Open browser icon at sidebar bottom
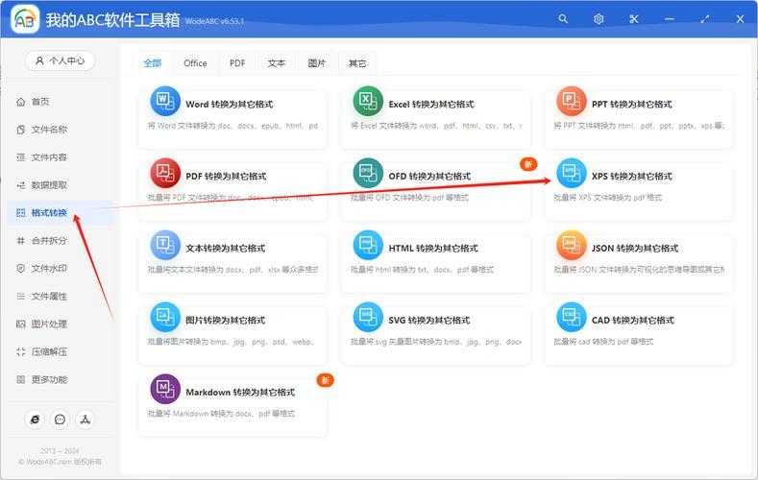The width and height of the screenshot is (758, 480). point(35,420)
